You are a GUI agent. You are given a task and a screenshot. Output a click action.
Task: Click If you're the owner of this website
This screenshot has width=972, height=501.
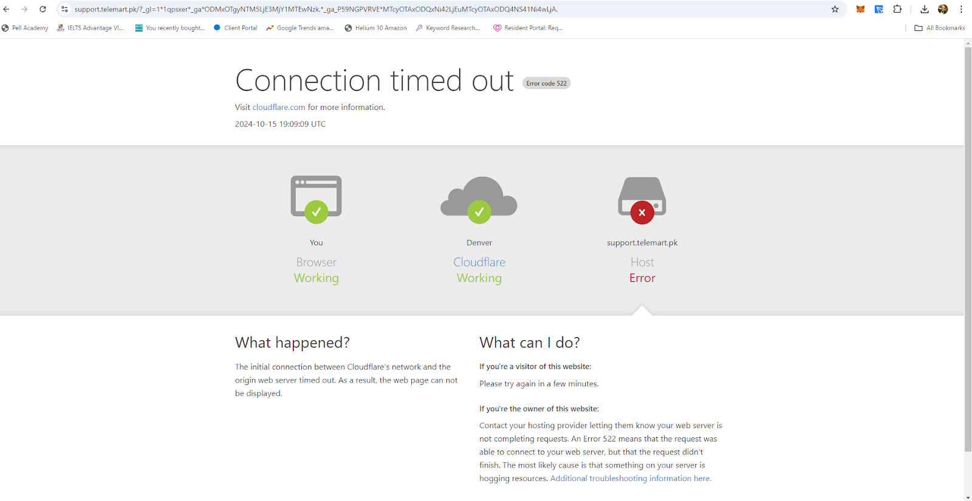click(539, 409)
